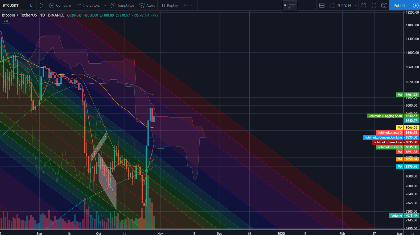Open time axis settings gear icon

tap(412, 233)
